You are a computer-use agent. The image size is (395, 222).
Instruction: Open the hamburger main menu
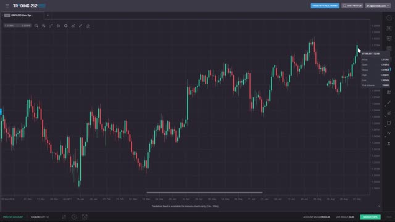[x=7, y=6]
